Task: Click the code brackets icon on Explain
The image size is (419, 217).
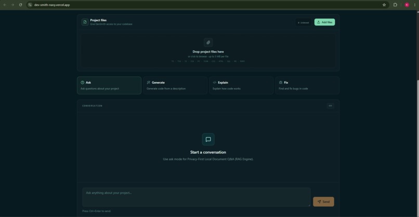Action: tap(214, 83)
